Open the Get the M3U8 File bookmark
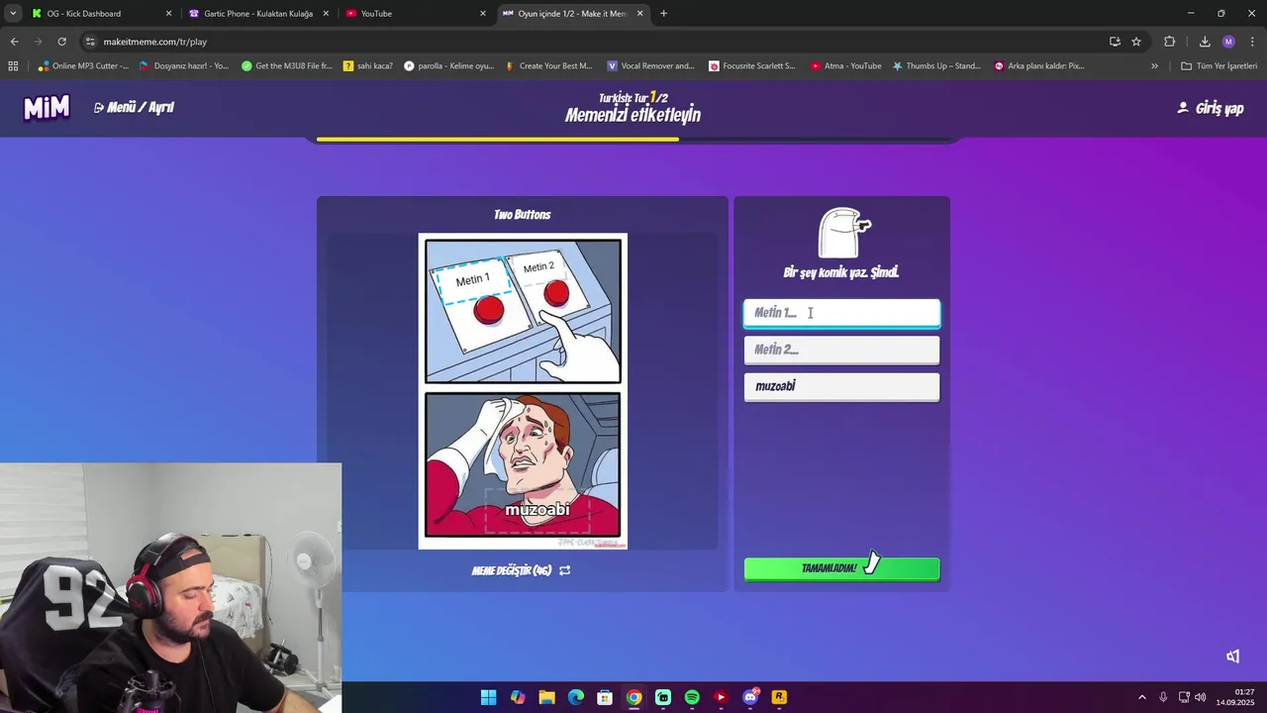This screenshot has height=713, width=1267. click(x=287, y=66)
